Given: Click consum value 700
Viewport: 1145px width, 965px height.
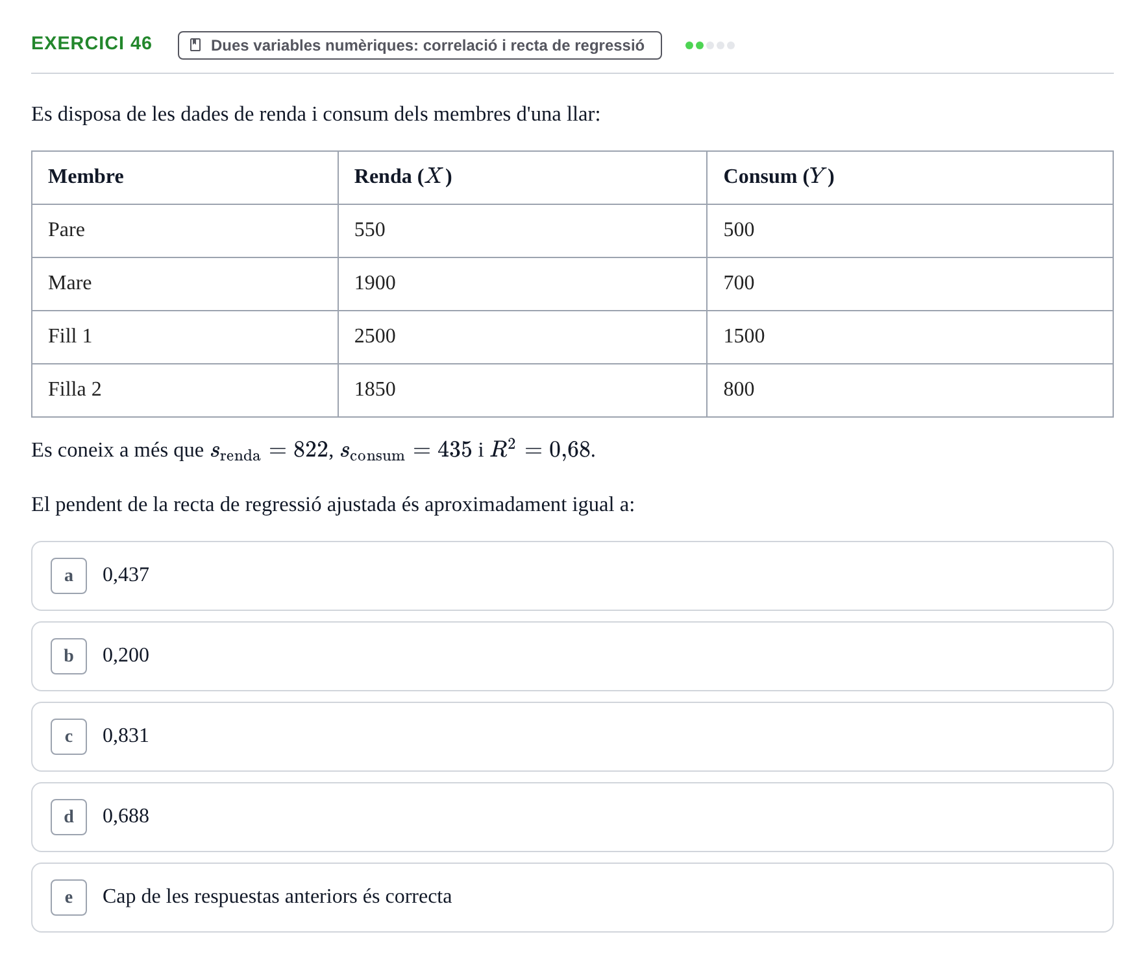Looking at the screenshot, I should tap(739, 283).
